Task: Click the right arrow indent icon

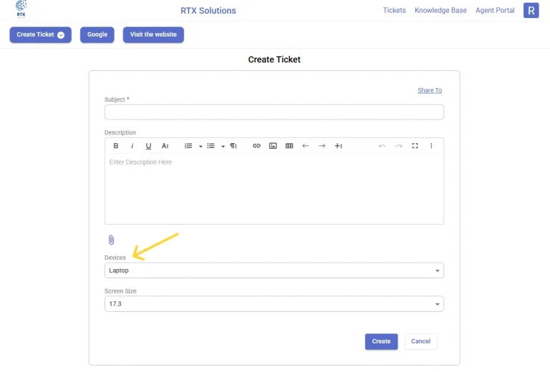Action: pos(322,146)
